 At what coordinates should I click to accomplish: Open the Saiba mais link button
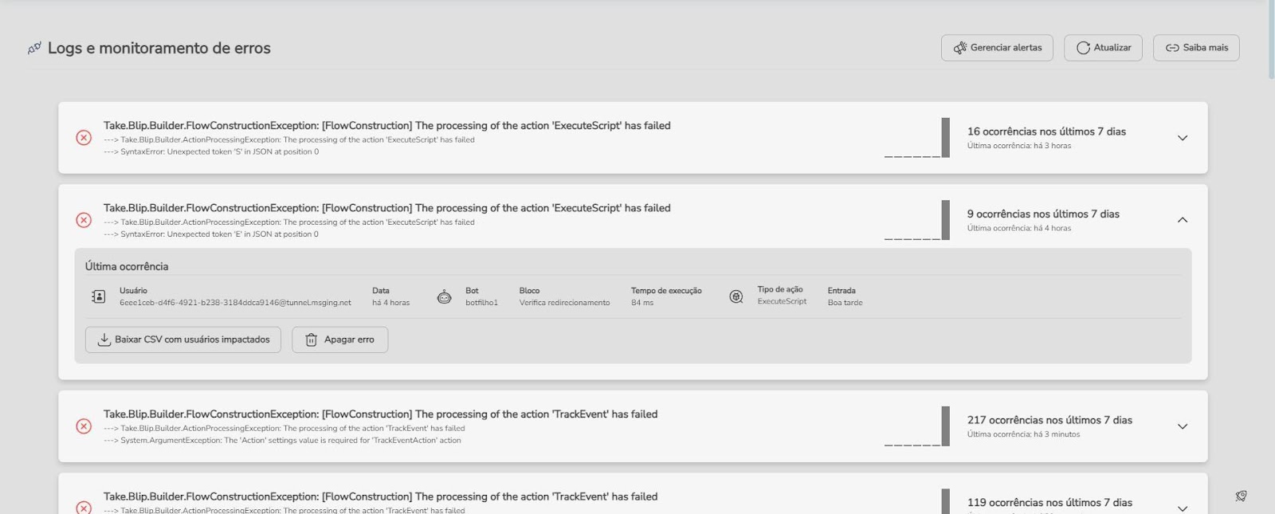coord(1196,48)
